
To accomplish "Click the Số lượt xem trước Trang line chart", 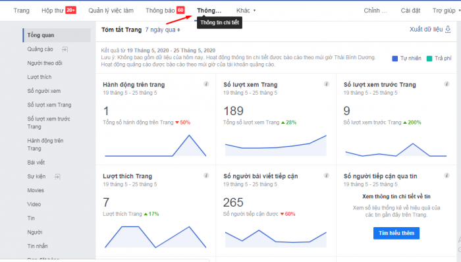I will [x=396, y=149].
